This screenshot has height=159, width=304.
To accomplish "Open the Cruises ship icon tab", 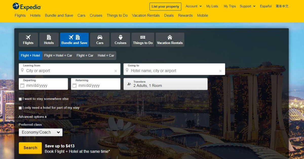I will pos(120,40).
